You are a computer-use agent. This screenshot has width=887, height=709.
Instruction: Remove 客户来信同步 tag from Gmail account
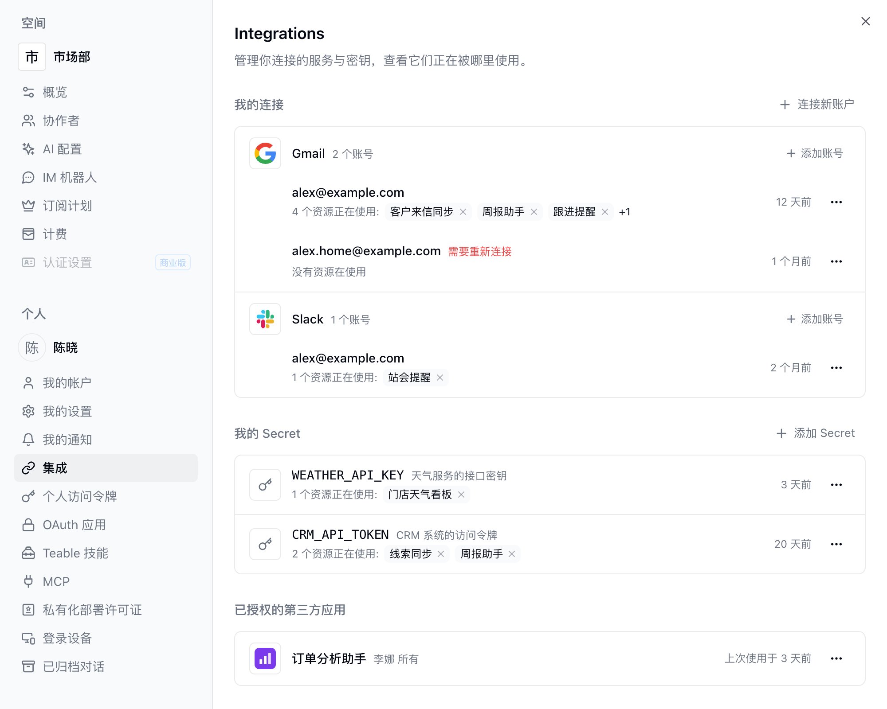coord(463,212)
